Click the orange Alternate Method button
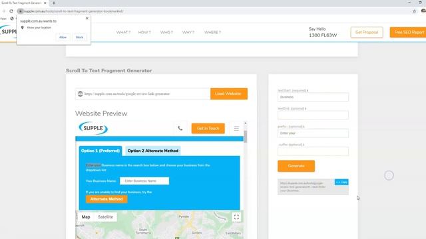426x239 pixels. [x=106, y=199]
